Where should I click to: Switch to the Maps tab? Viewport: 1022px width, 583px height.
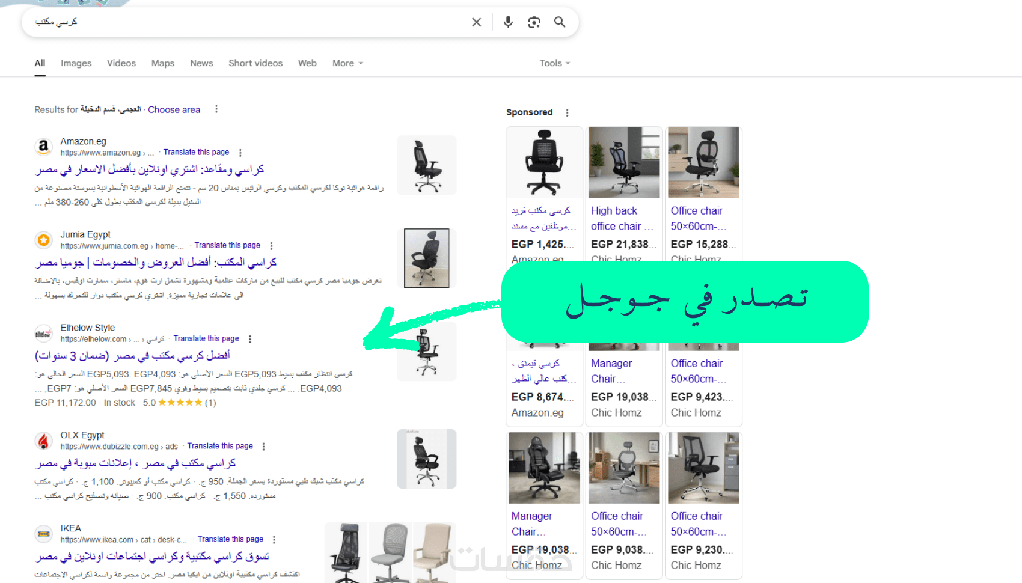[x=163, y=63]
